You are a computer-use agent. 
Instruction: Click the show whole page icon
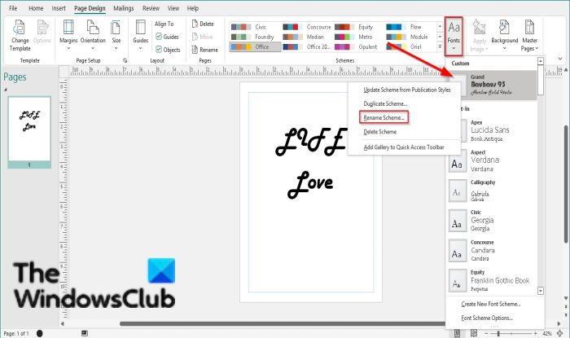pos(560,333)
